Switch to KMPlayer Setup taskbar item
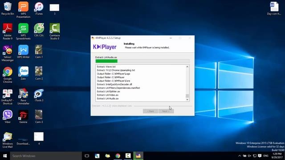This screenshot has width=285, height=160. click(138, 156)
